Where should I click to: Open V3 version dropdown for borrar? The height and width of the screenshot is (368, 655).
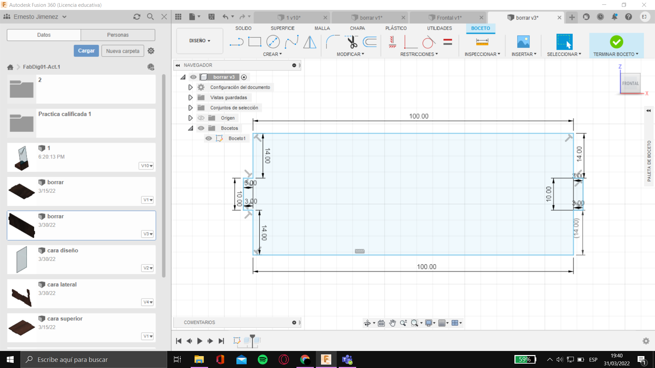click(x=148, y=234)
